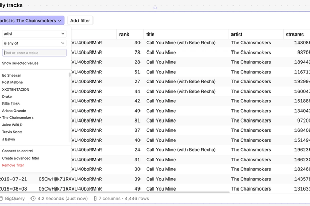Select Post Malone in the value list
Viewport: 310px width, 206px height.
tap(12, 82)
